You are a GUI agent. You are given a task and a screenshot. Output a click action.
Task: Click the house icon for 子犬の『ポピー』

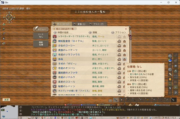[119, 64]
